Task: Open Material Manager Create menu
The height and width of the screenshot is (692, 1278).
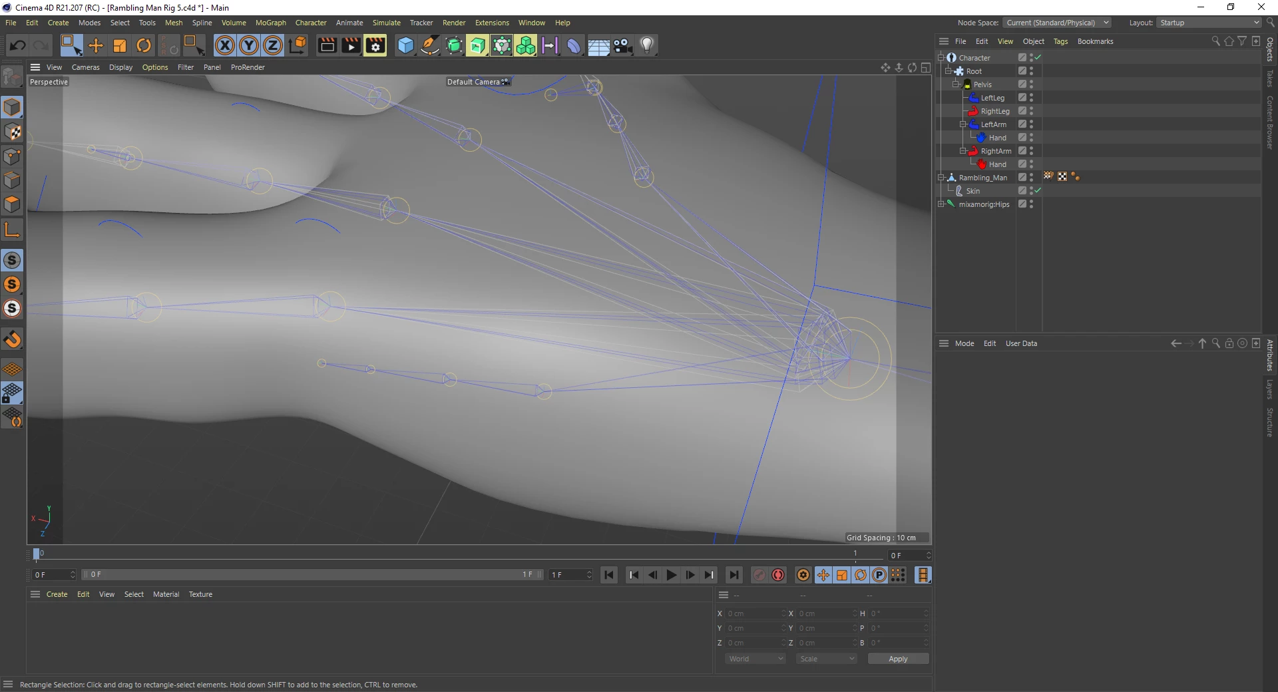Action: pyautogui.click(x=57, y=594)
